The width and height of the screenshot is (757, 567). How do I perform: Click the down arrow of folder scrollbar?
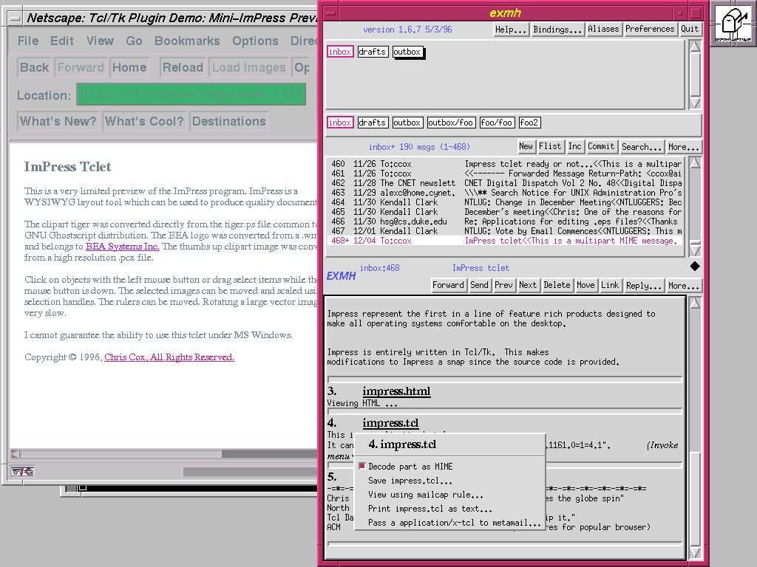click(x=695, y=103)
